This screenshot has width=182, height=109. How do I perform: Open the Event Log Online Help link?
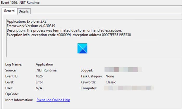tap(53, 100)
